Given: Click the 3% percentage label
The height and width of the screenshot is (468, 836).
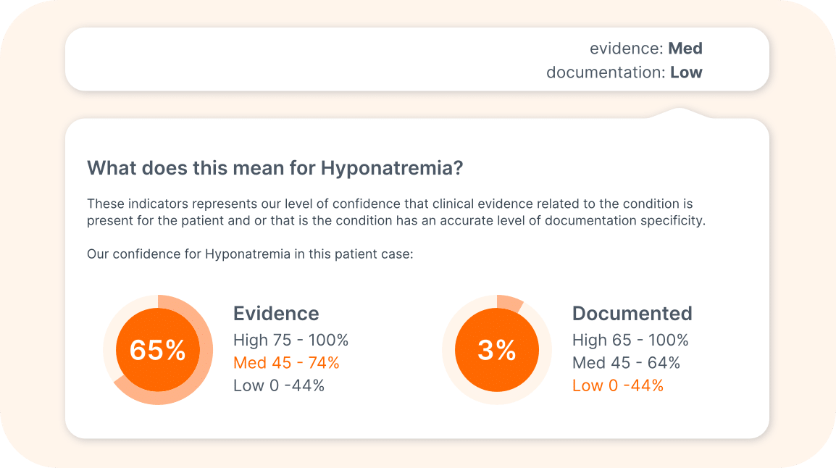Looking at the screenshot, I should pos(496,351).
